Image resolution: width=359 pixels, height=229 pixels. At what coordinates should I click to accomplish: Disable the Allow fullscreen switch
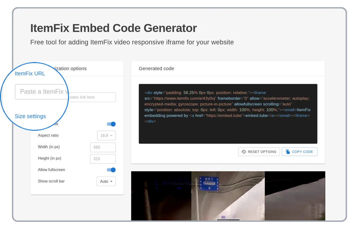[111, 170]
